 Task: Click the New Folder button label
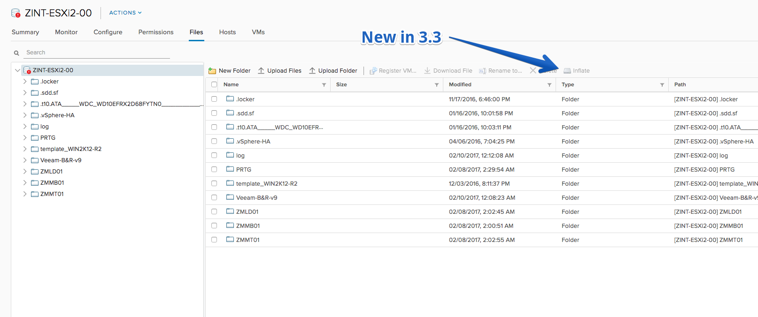(235, 71)
